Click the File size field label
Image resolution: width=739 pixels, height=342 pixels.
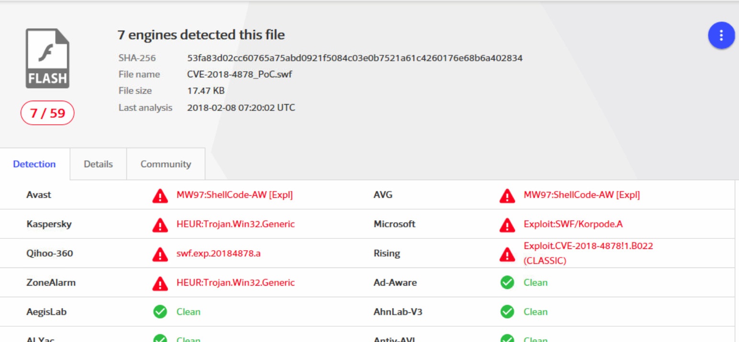[135, 91]
